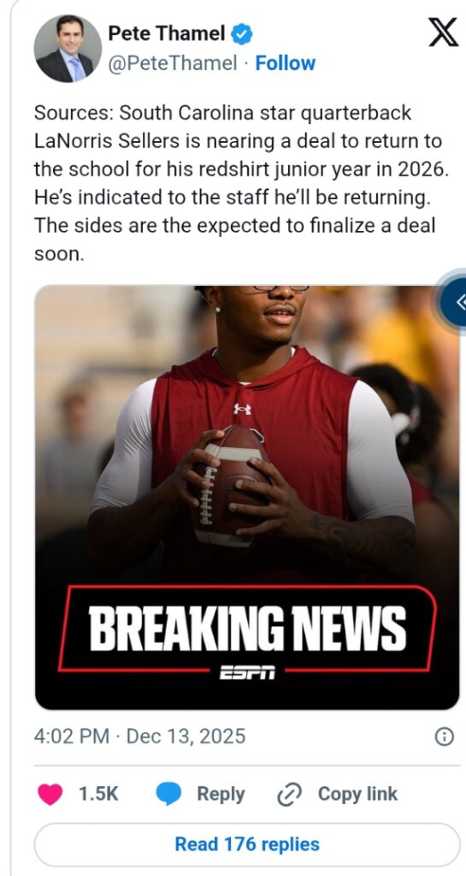Click the Reply text label
Image resolution: width=466 pixels, height=876 pixels.
click(221, 795)
